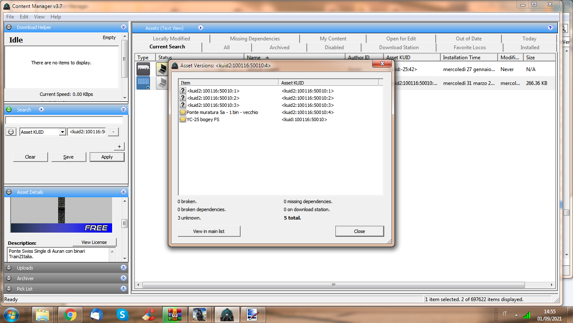Open the Assets (Text View) arrow menu
573x323 pixels.
pos(201,28)
